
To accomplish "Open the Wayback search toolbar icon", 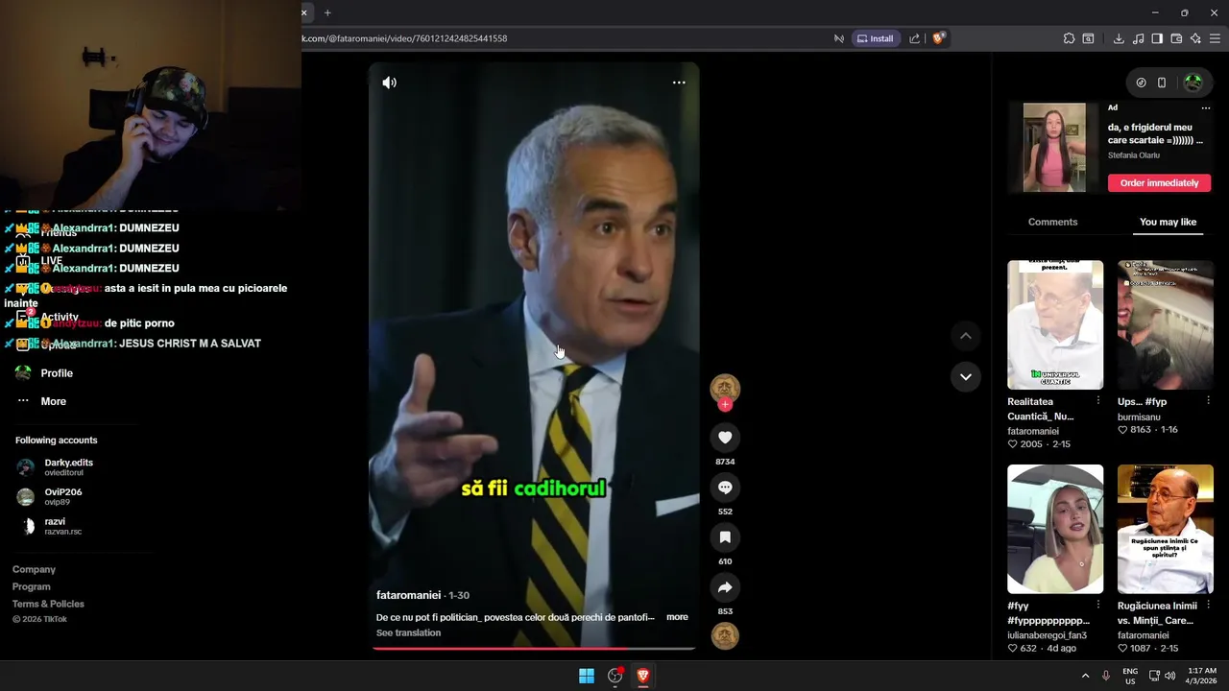I will click(x=1088, y=38).
